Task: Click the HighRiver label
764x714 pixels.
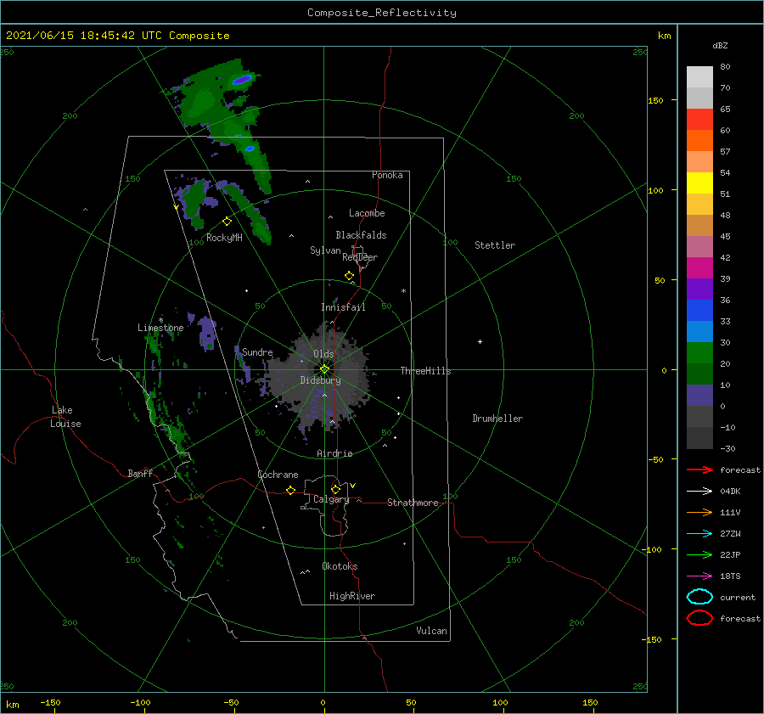Action: pyautogui.click(x=352, y=596)
